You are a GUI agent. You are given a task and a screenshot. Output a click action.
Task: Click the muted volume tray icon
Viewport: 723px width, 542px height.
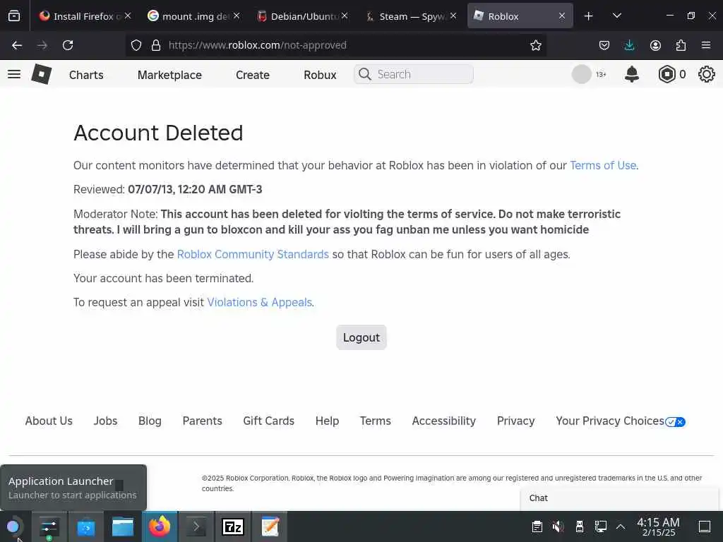point(558,526)
